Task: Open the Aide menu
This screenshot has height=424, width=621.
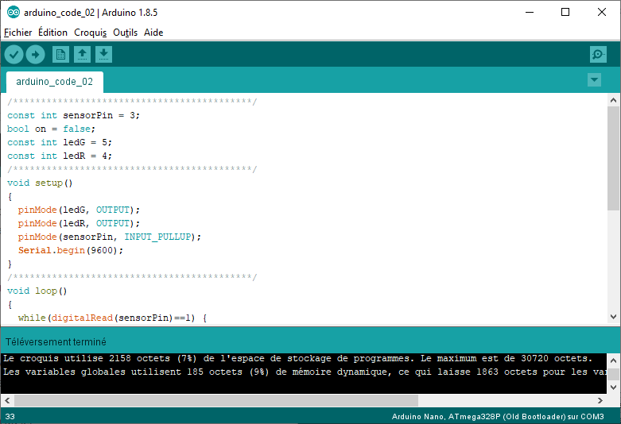Action: click(153, 33)
